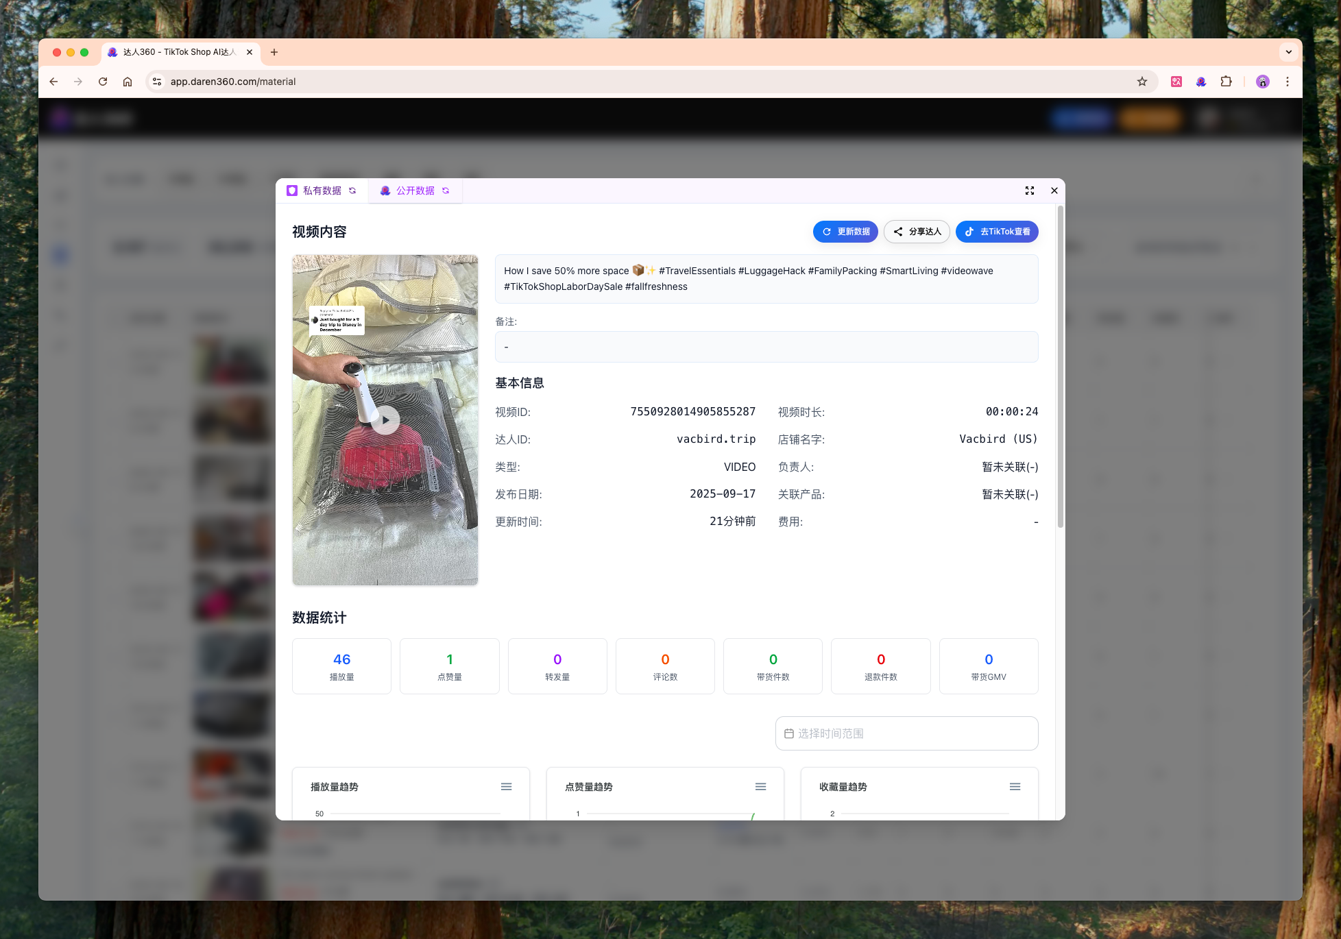The height and width of the screenshot is (939, 1341).
Task: Open Chrome three-dot menu
Action: coord(1288,82)
